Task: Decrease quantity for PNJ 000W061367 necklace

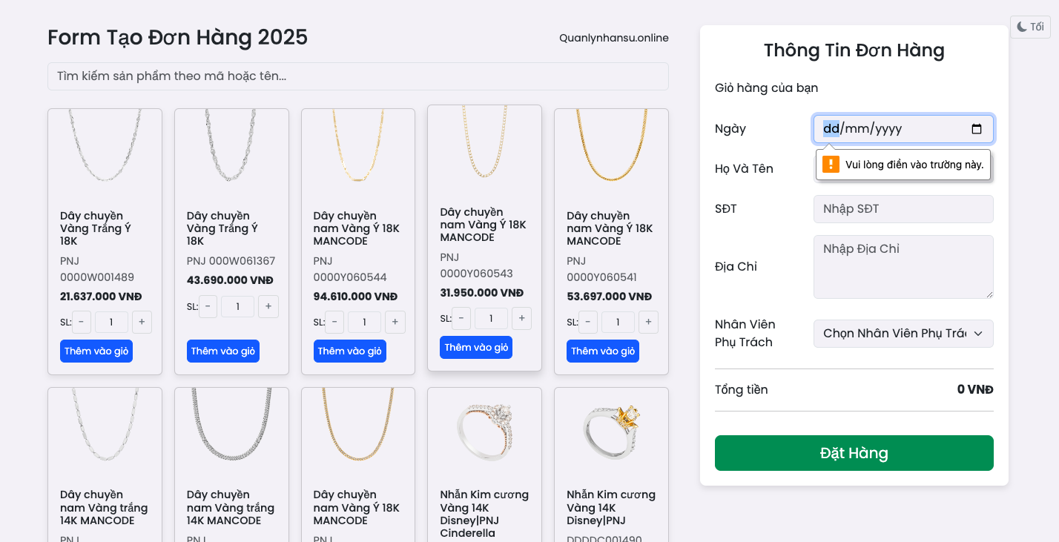Action: coord(208,306)
